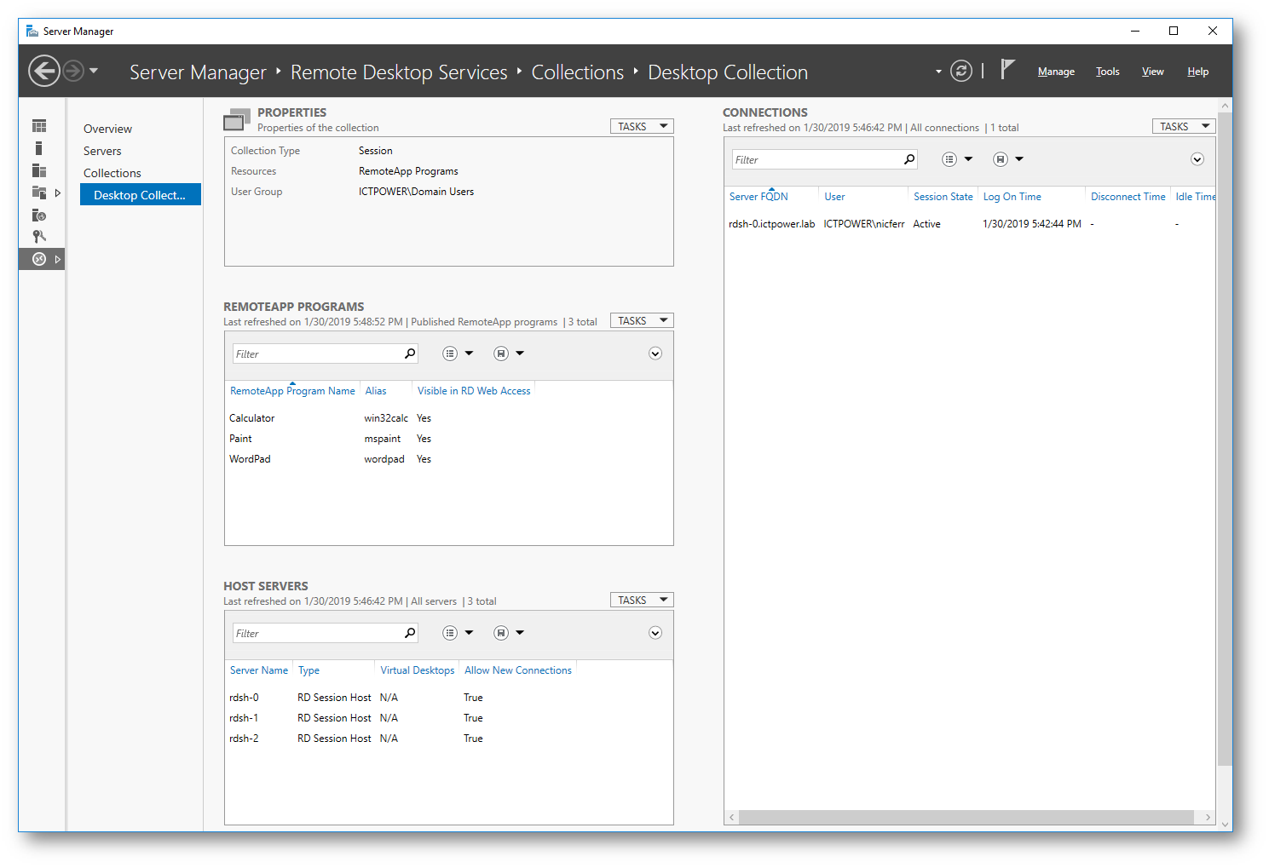Viewport: 1269px width, 868px height.
Task: Click Server Manager in breadcrumb header
Action: [x=198, y=72]
